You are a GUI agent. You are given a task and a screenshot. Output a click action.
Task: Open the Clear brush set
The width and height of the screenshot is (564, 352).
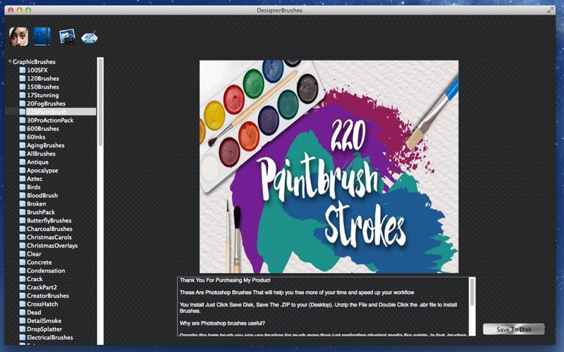(x=34, y=253)
